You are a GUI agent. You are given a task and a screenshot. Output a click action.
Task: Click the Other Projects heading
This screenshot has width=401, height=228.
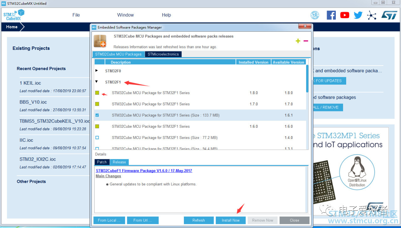31,182
